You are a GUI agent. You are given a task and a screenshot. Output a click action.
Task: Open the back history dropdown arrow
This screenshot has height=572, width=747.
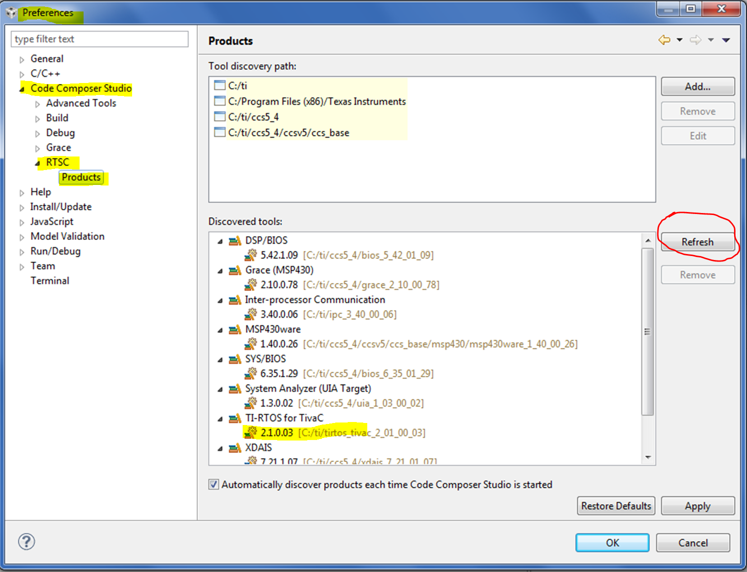tap(679, 40)
